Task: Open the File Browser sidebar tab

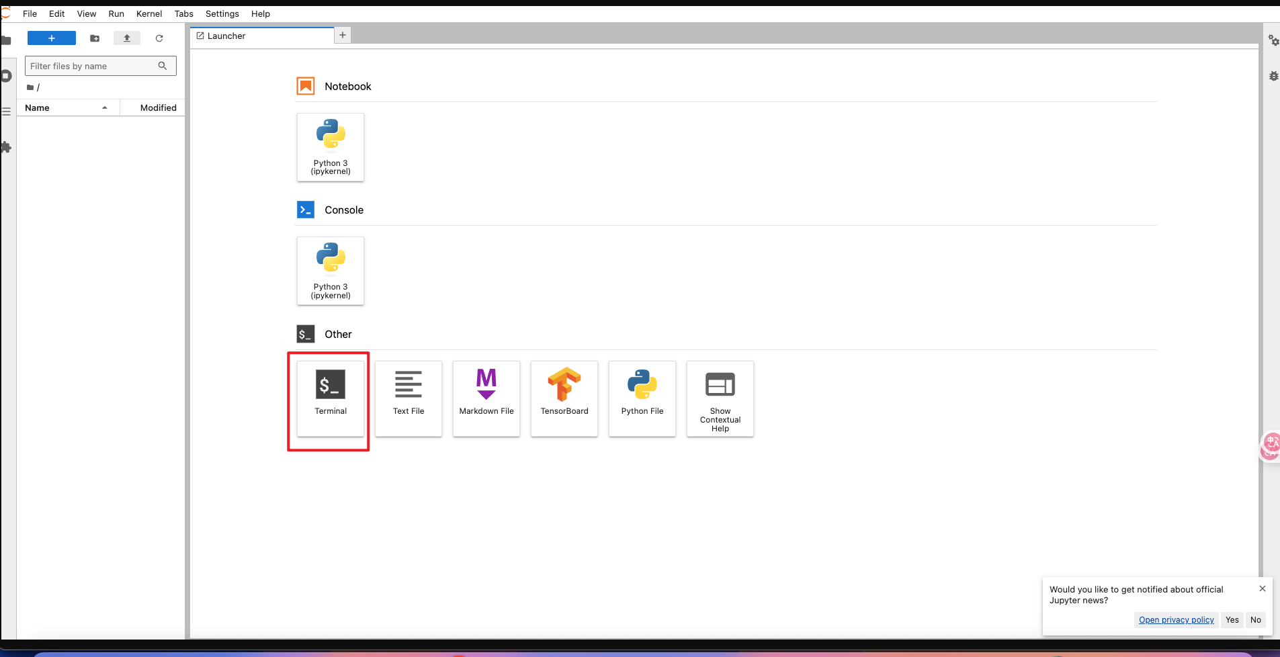Action: [6, 40]
